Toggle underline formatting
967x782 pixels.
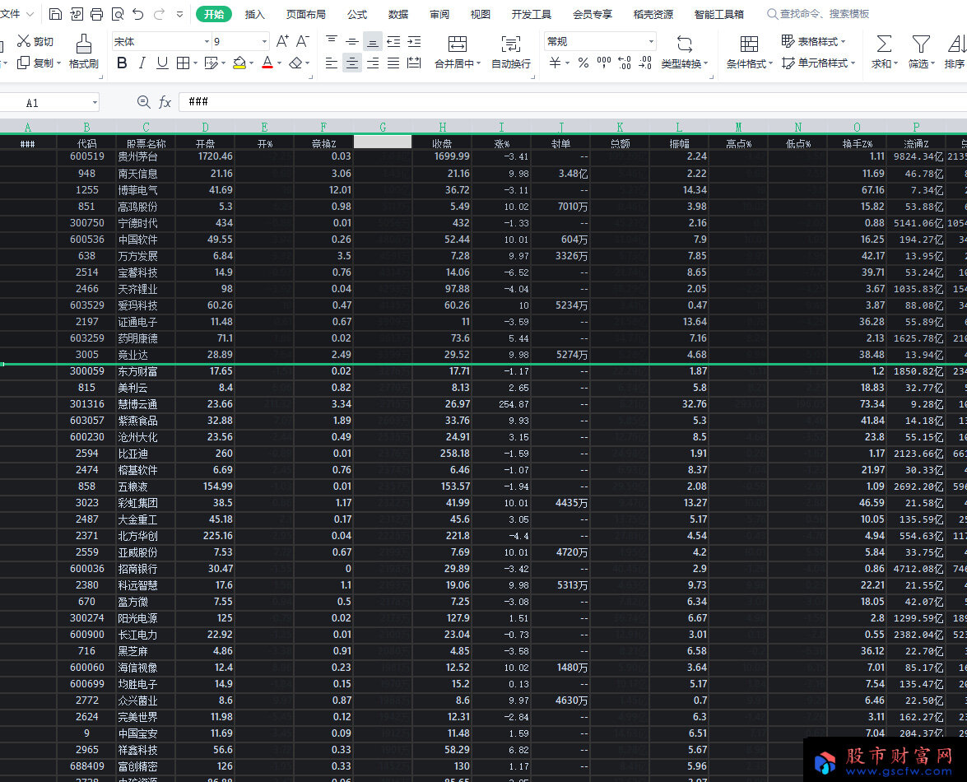click(x=162, y=63)
